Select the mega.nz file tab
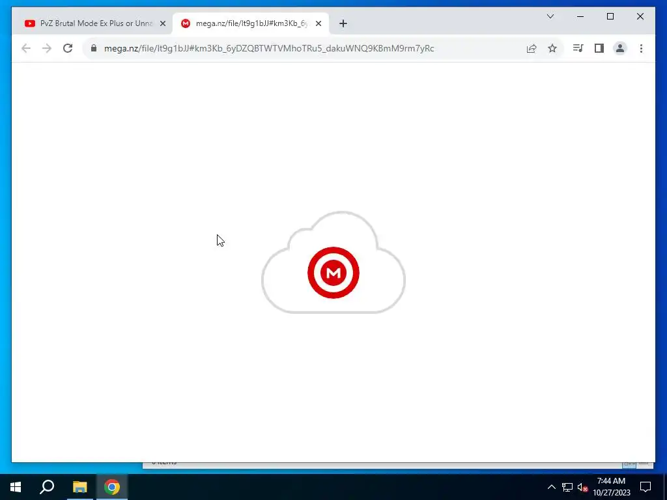The width and height of the screenshot is (667, 500). tap(251, 23)
